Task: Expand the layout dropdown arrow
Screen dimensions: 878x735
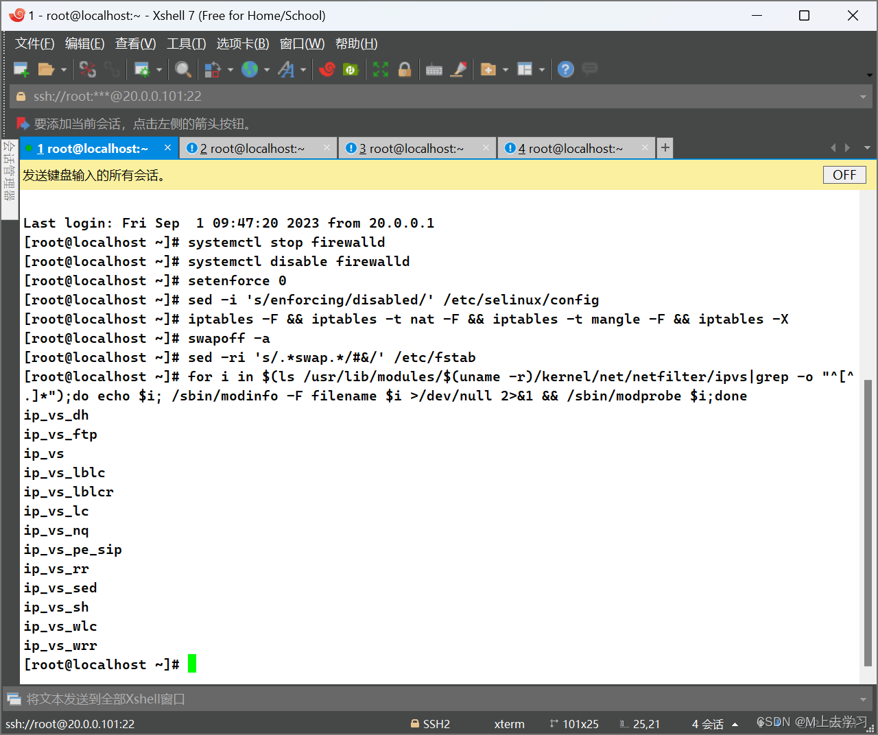Action: [542, 70]
